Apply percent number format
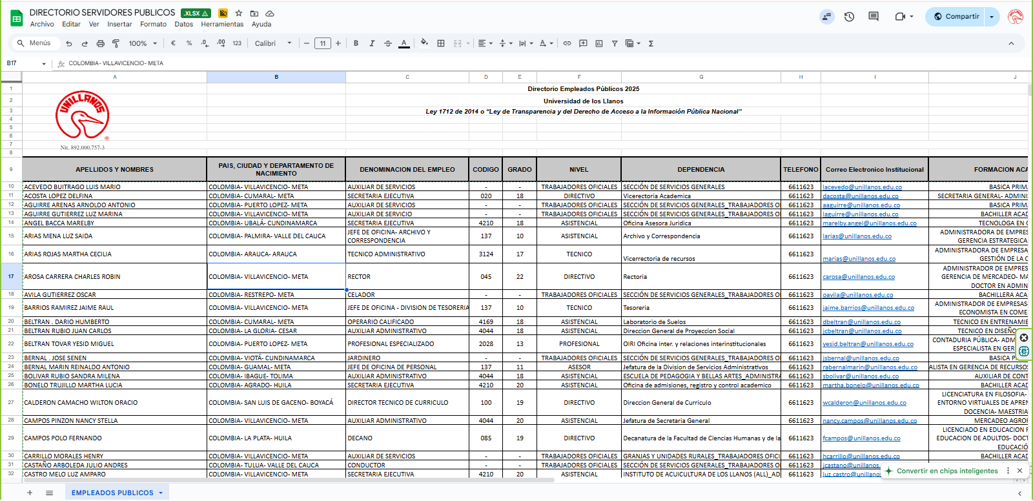1033x501 pixels. click(x=189, y=43)
